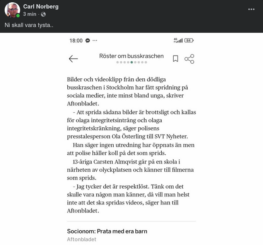Open the post options three-dot menu
This screenshot has height=245, width=263.
tap(251, 9)
